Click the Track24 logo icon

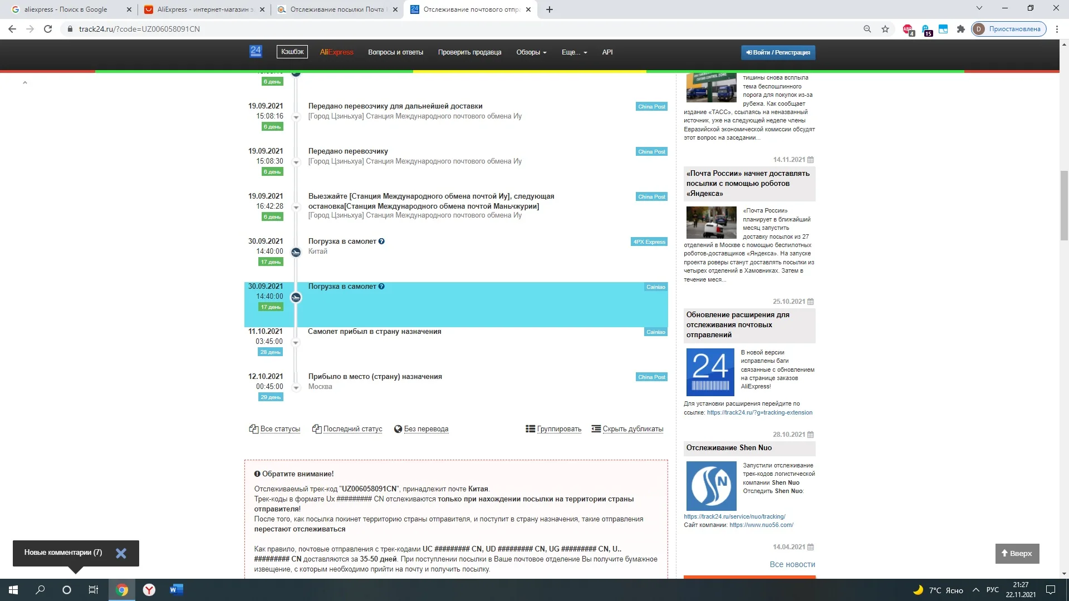pyautogui.click(x=256, y=52)
